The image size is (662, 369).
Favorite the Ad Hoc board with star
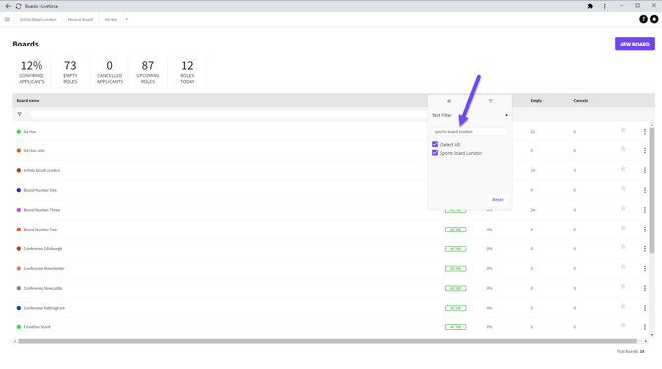[623, 130]
